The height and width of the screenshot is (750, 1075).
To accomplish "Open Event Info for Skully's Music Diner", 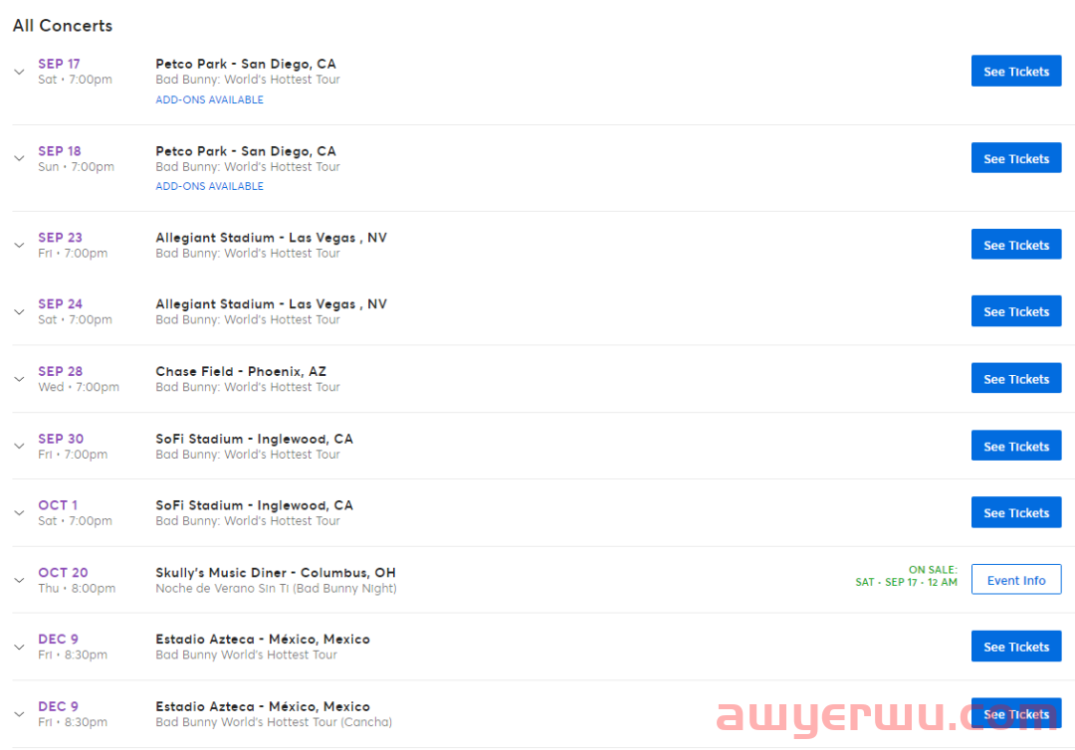I will point(1015,581).
